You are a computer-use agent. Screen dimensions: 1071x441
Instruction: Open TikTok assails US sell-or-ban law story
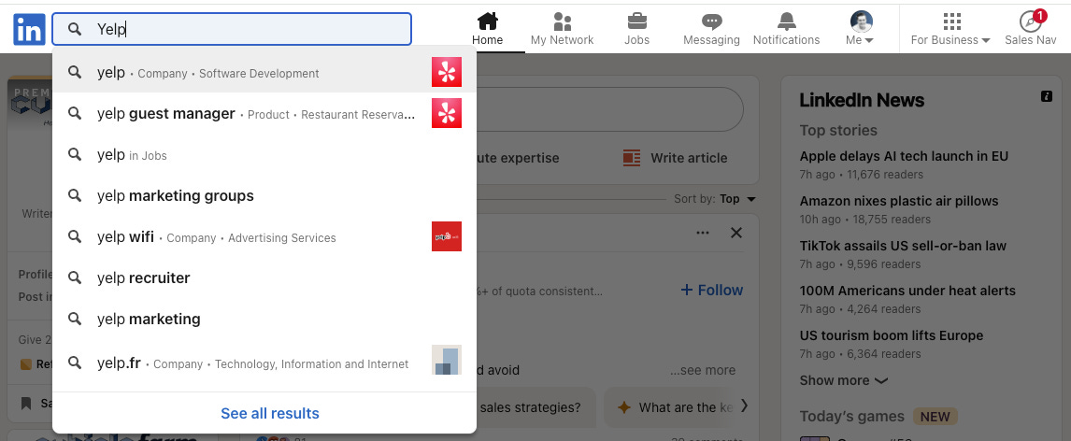pos(903,246)
